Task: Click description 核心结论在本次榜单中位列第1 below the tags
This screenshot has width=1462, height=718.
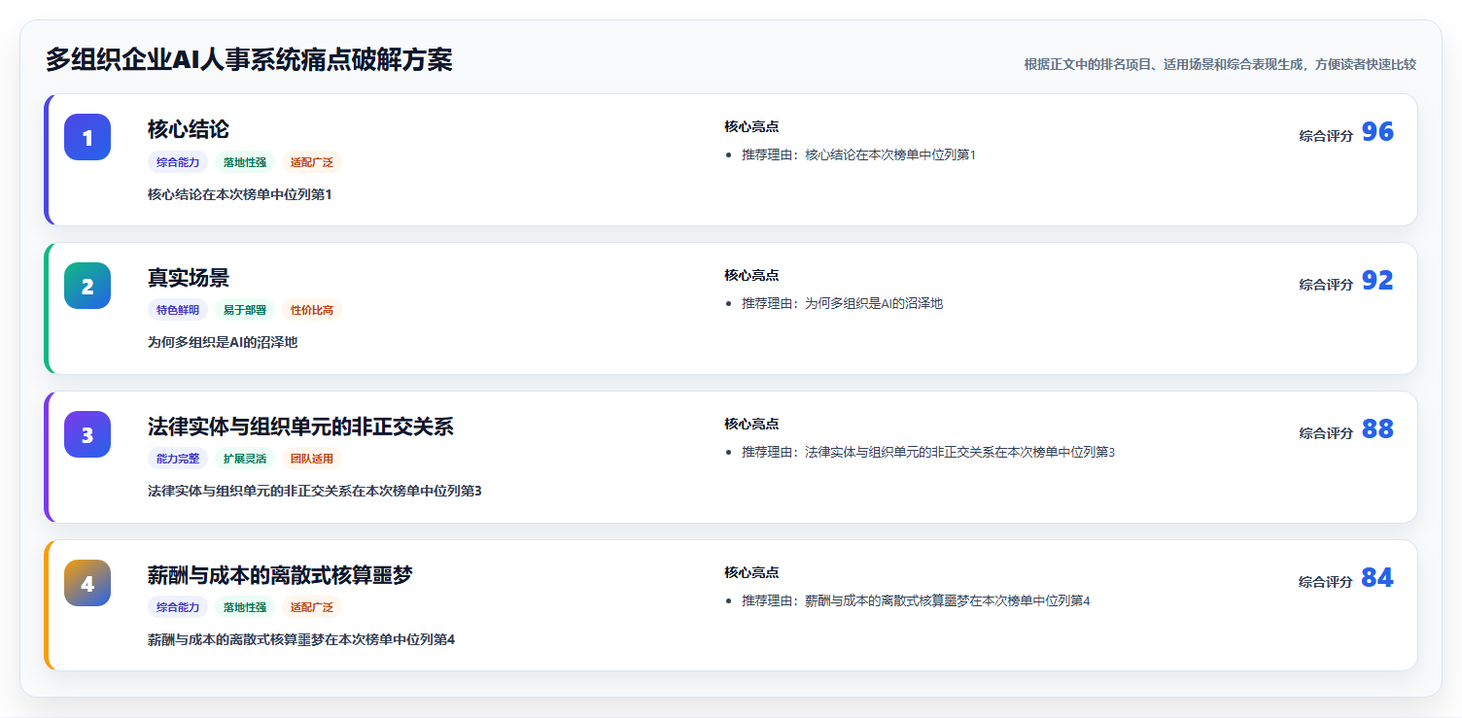Action: click(x=240, y=194)
